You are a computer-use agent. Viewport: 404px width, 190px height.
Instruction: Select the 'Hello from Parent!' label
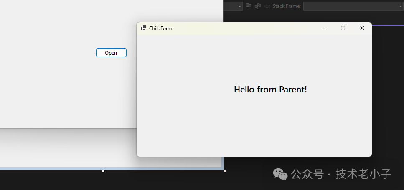point(270,90)
